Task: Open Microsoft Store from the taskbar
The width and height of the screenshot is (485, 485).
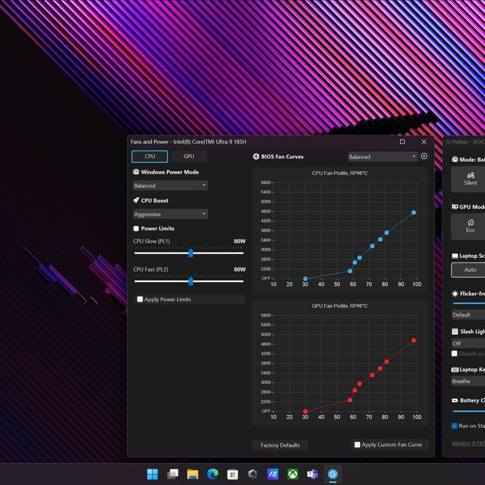Action: pyautogui.click(x=232, y=474)
